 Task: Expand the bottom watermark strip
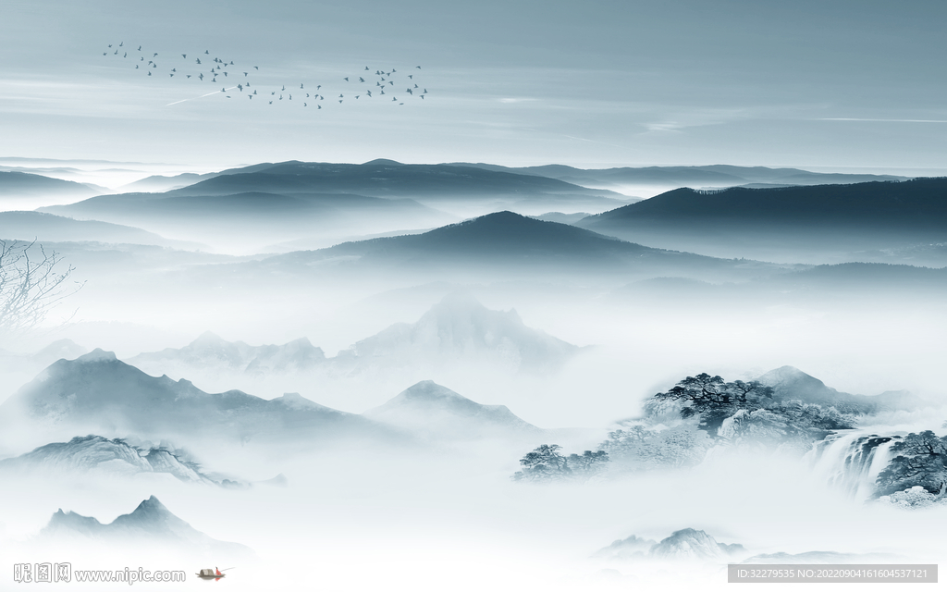click(x=129, y=573)
